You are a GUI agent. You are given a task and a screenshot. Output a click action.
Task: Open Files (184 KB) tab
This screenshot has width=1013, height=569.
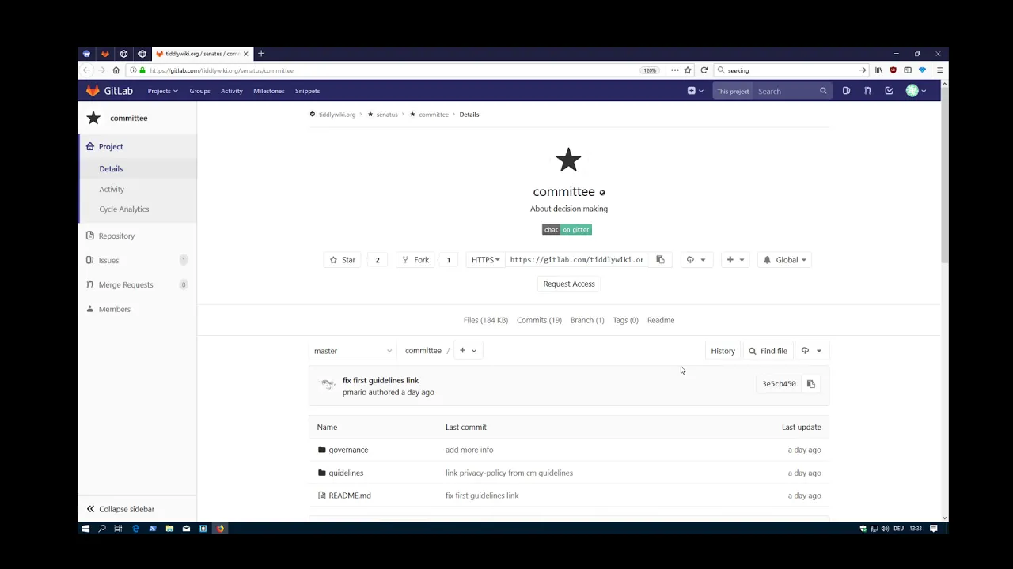pos(485,320)
